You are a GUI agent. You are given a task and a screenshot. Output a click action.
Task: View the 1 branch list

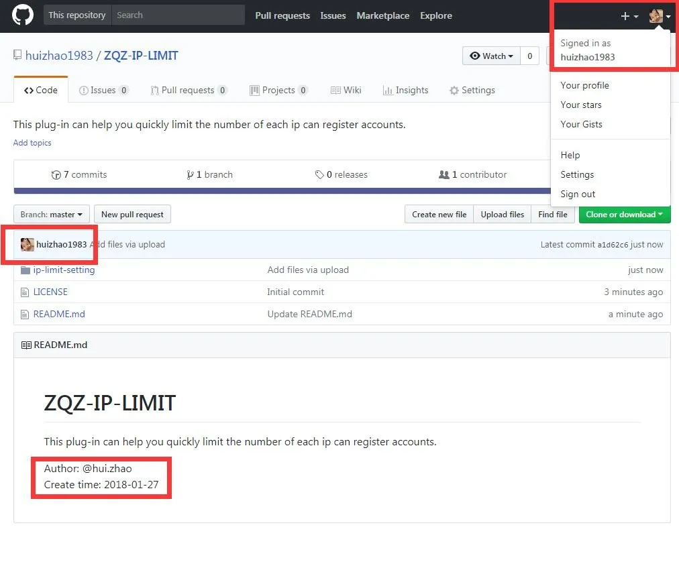pyautogui.click(x=209, y=174)
